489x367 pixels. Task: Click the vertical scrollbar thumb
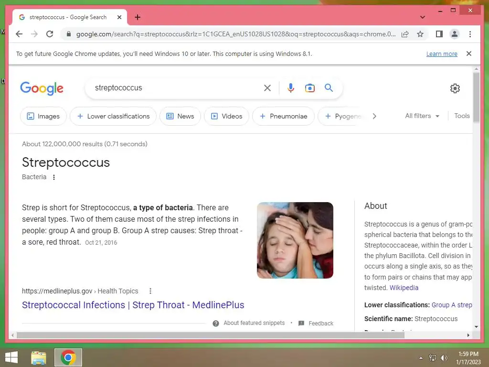coord(476,98)
